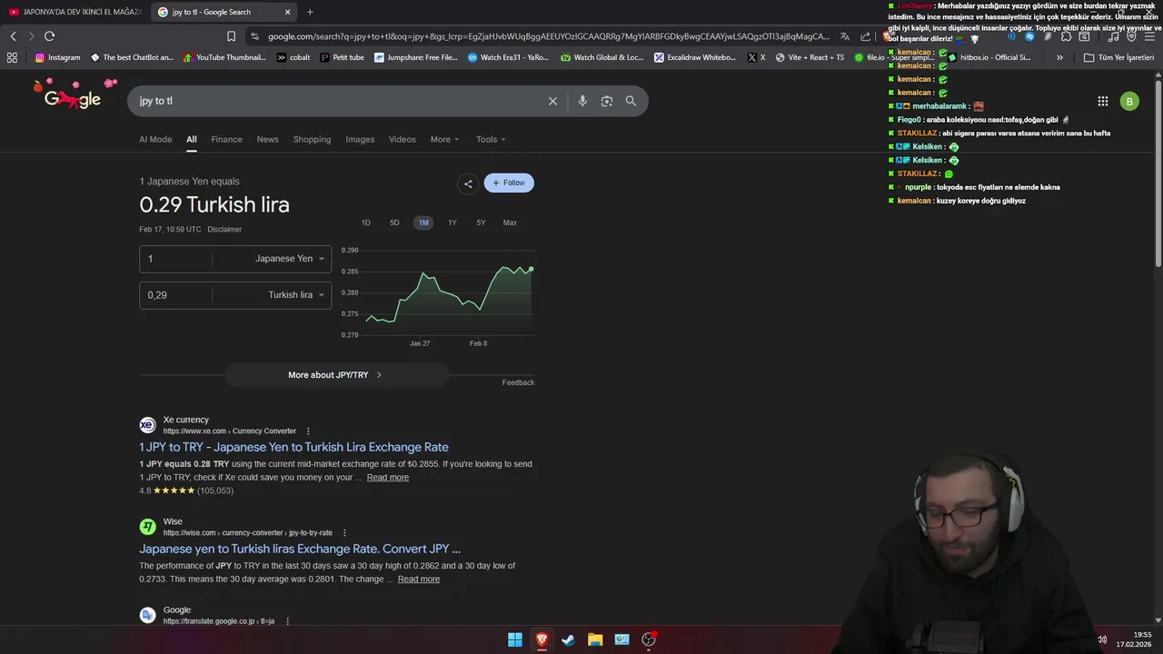Open Wise Japanese yen exchange rate link
This screenshot has height=654, width=1163.
(300, 549)
